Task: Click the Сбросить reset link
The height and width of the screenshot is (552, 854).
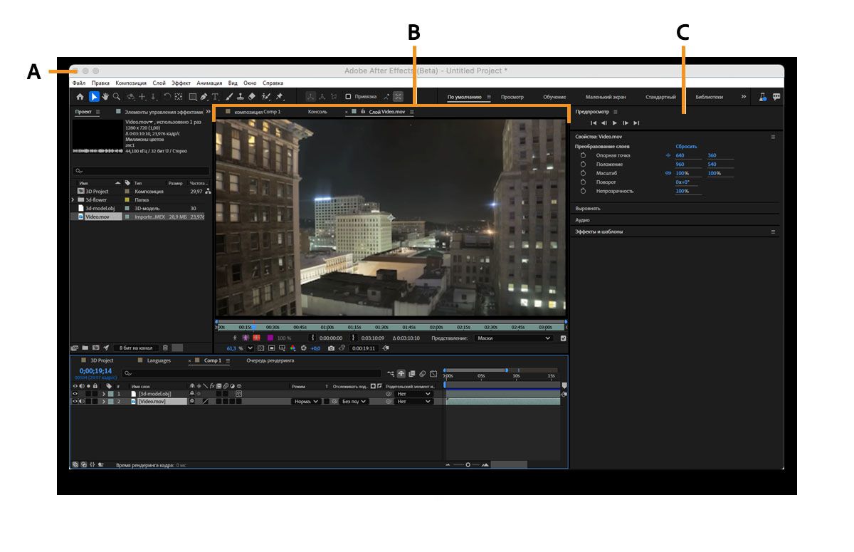Action: tap(686, 146)
